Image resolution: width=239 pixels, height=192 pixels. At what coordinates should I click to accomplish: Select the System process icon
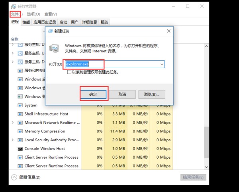pyautogui.click(x=20, y=106)
